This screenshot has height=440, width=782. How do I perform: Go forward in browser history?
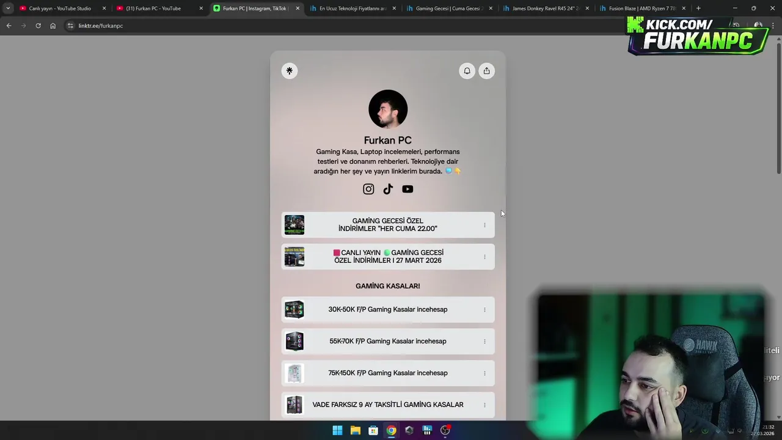(23, 26)
